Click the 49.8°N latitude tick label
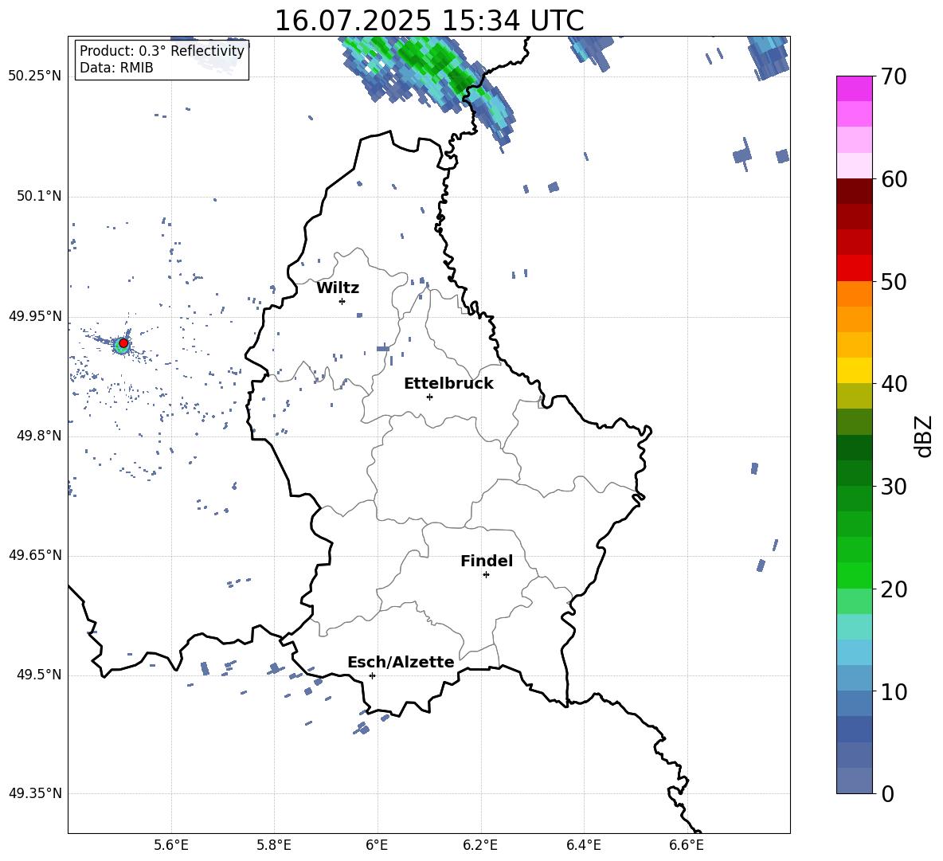The height and width of the screenshot is (861, 943). 39,436
